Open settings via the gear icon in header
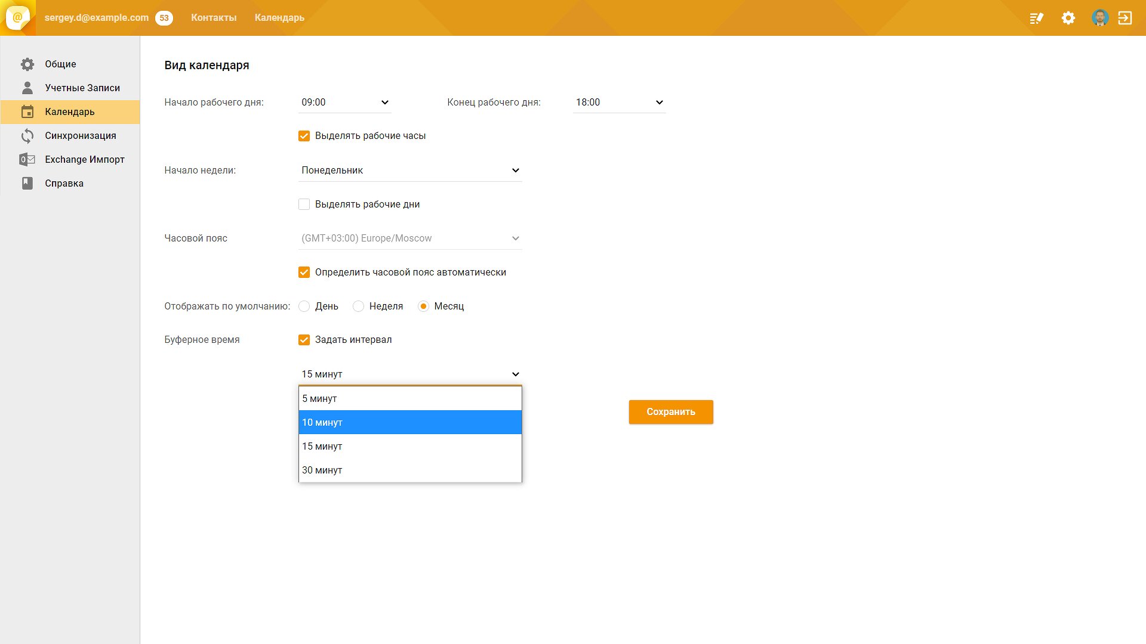Image resolution: width=1146 pixels, height=644 pixels. click(x=1068, y=18)
